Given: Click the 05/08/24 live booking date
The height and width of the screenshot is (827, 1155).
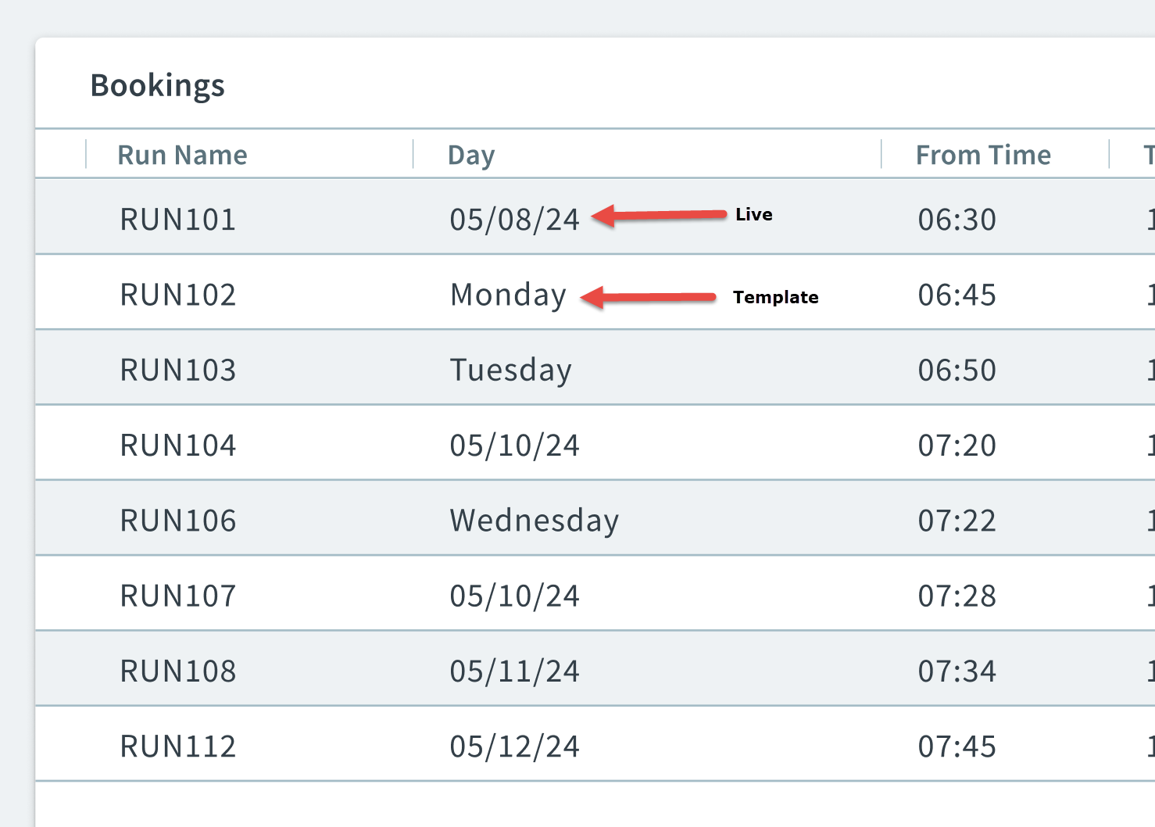Looking at the screenshot, I should click(513, 219).
